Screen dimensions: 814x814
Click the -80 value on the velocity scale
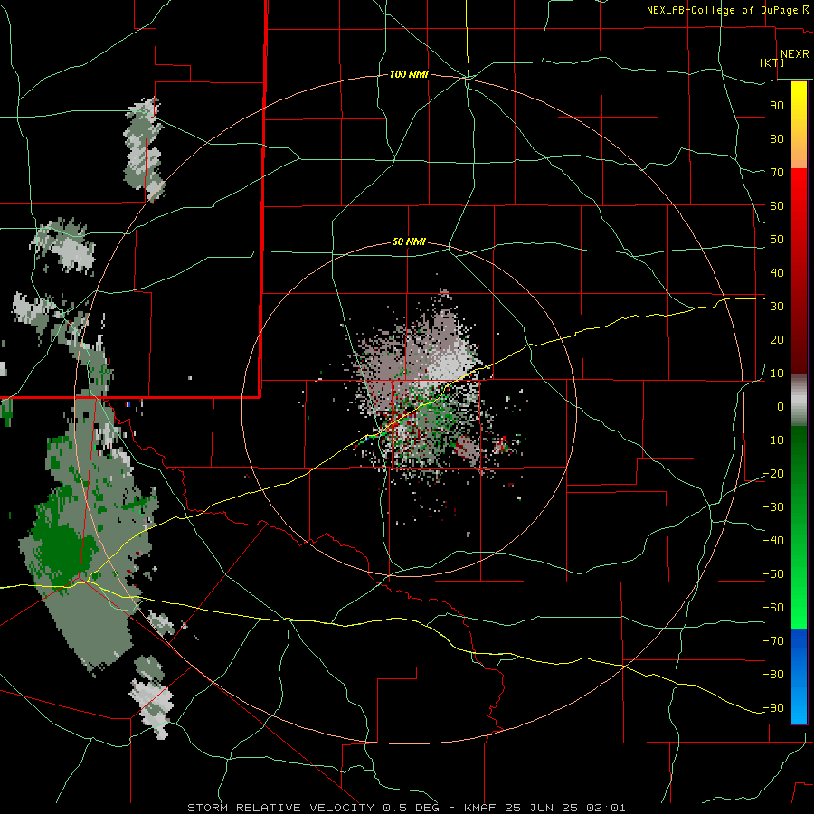point(773,675)
